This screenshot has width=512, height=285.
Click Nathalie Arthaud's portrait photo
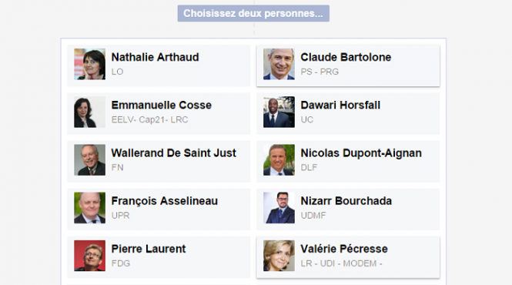pyautogui.click(x=90, y=64)
